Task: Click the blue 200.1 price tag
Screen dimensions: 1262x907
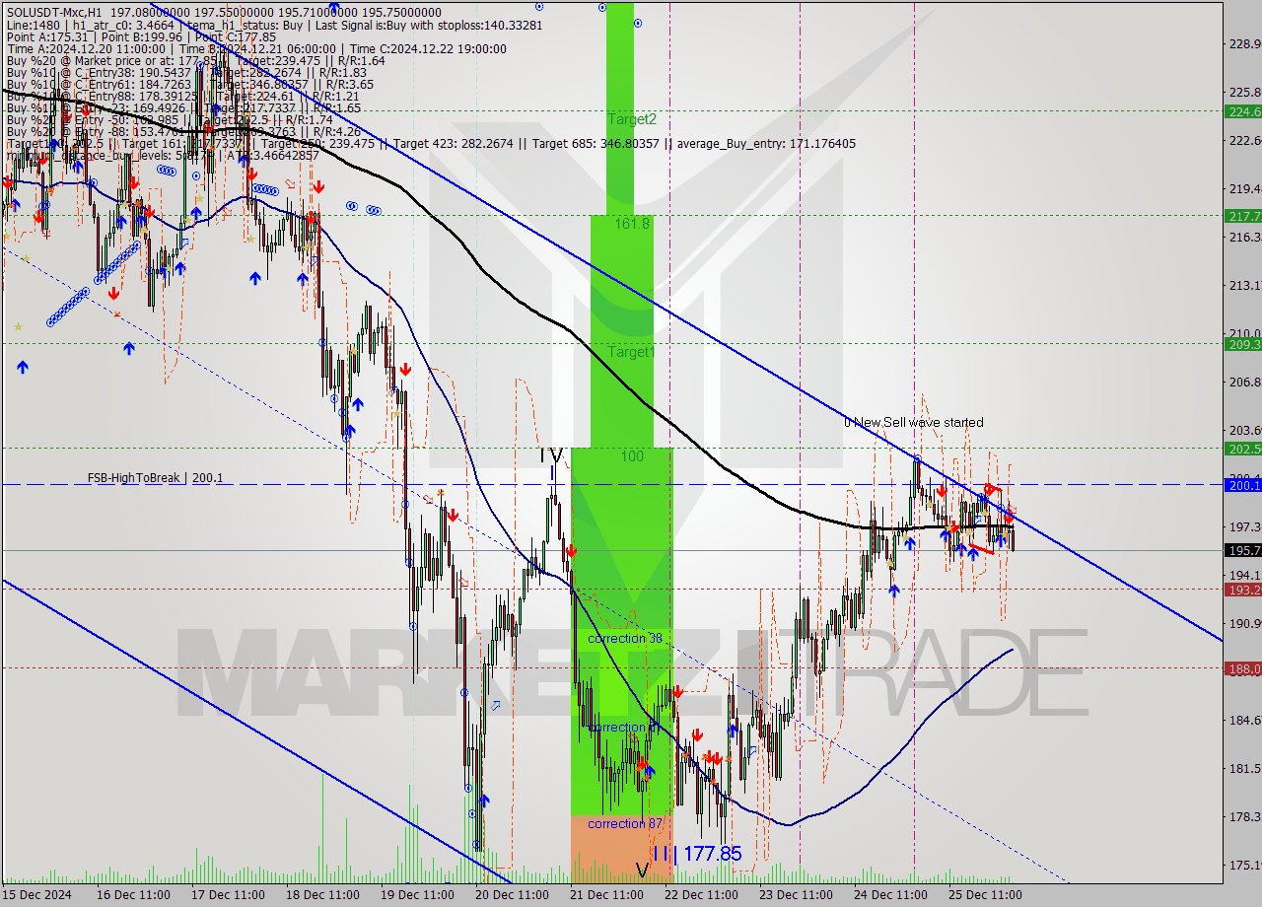Action: click(x=1242, y=485)
